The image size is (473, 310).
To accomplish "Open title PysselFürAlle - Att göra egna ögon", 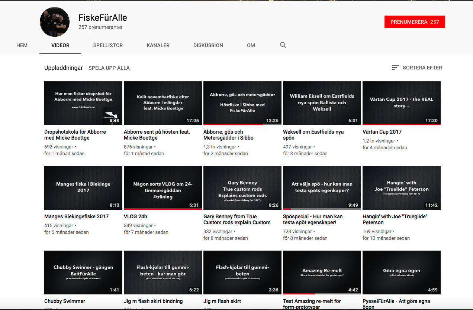I will [396, 304].
